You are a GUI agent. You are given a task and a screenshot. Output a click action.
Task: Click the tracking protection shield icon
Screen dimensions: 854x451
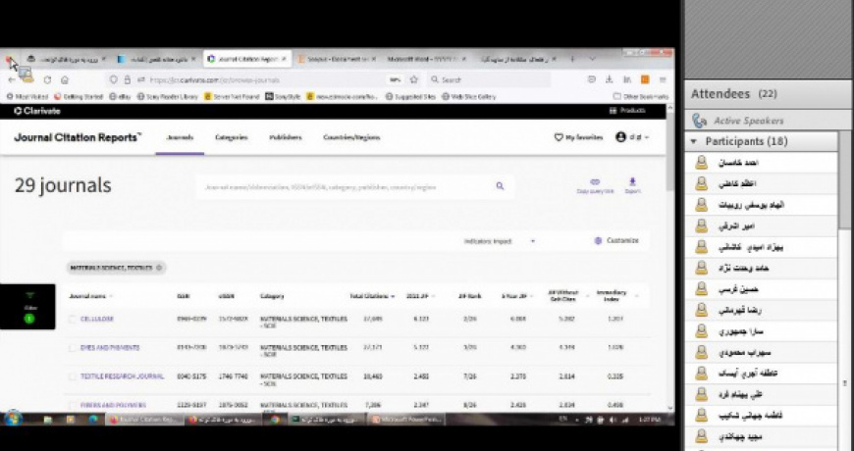click(113, 79)
